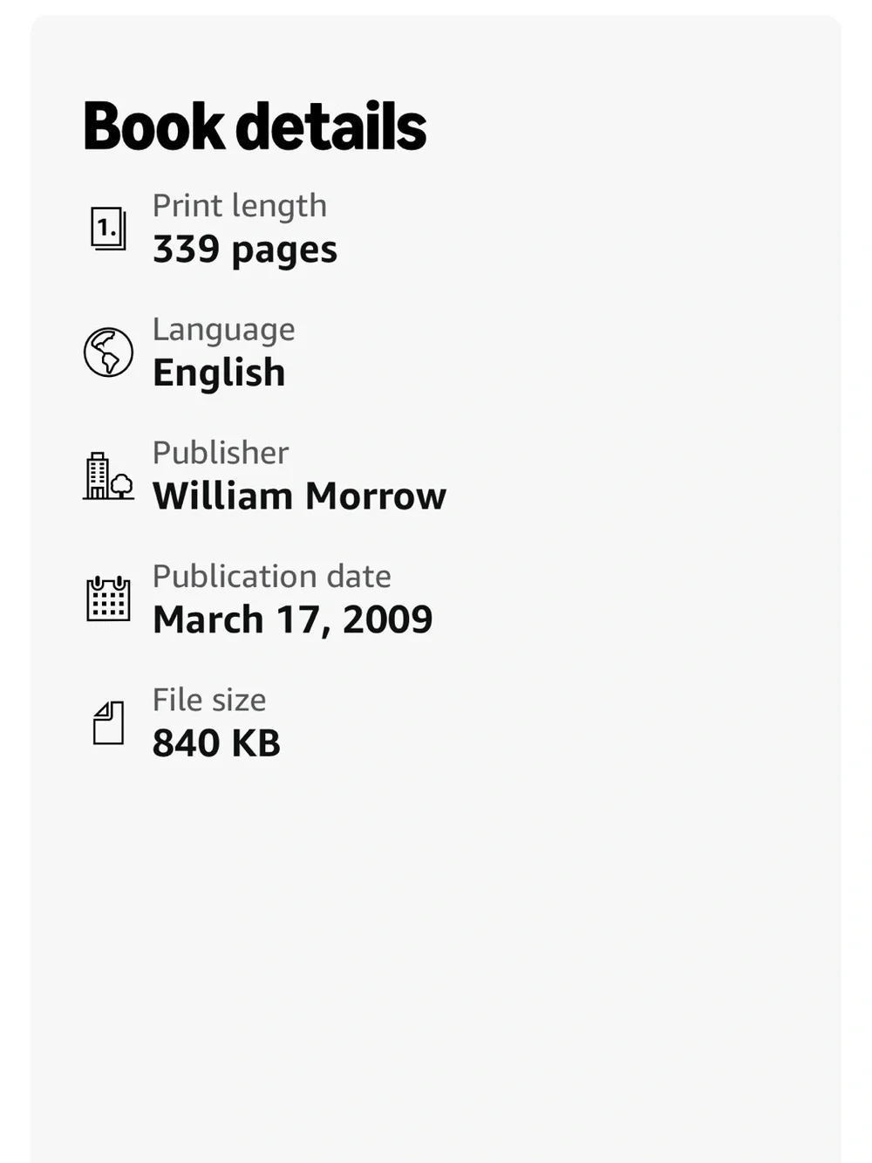
Task: Select the 840 KB value
Action: [x=216, y=743]
